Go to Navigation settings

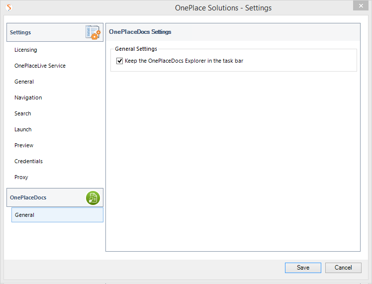[x=28, y=97]
